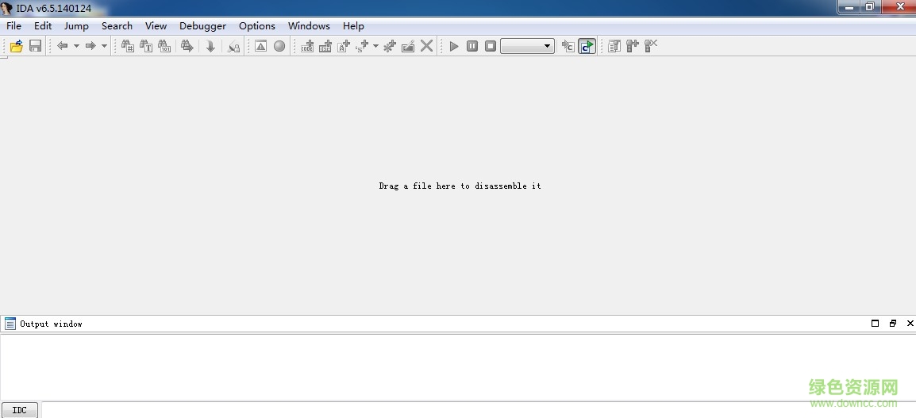Search for text binoculars icon
Image resolution: width=916 pixels, height=418 pixels.
(x=146, y=45)
